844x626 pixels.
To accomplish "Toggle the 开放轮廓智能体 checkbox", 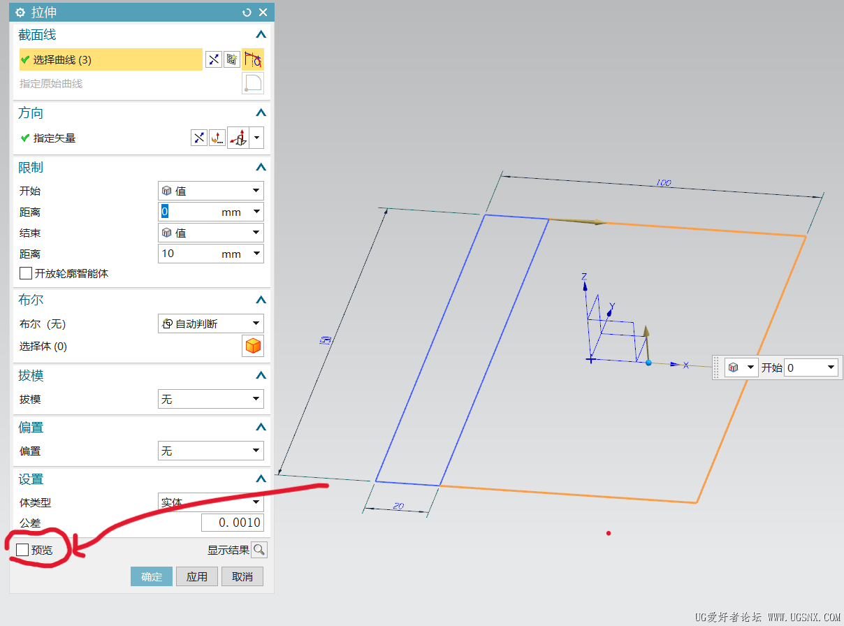I will click(x=26, y=274).
